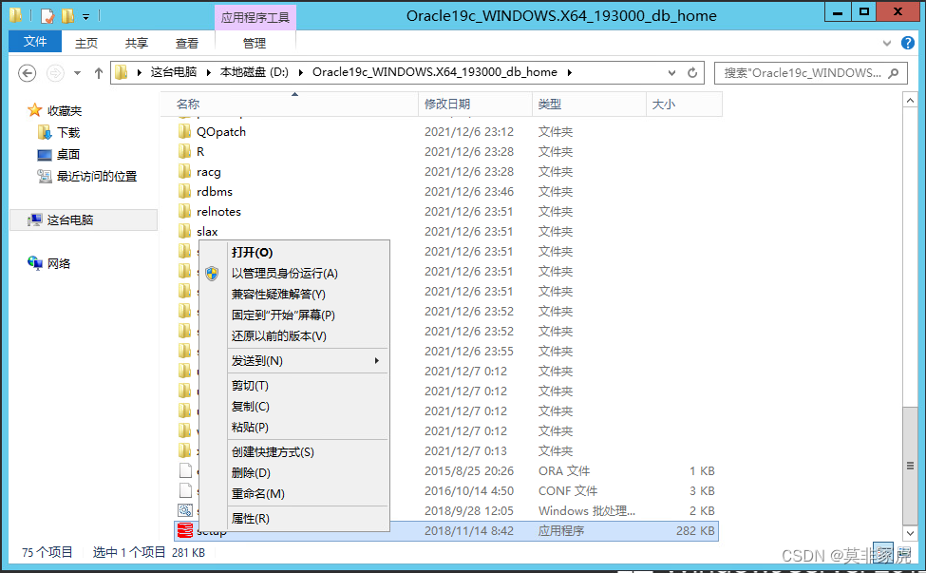Screen dimensions: 926x573
Task: Choose 固定到"开始"屏幕(P) from the context menu
Action: tap(294, 315)
